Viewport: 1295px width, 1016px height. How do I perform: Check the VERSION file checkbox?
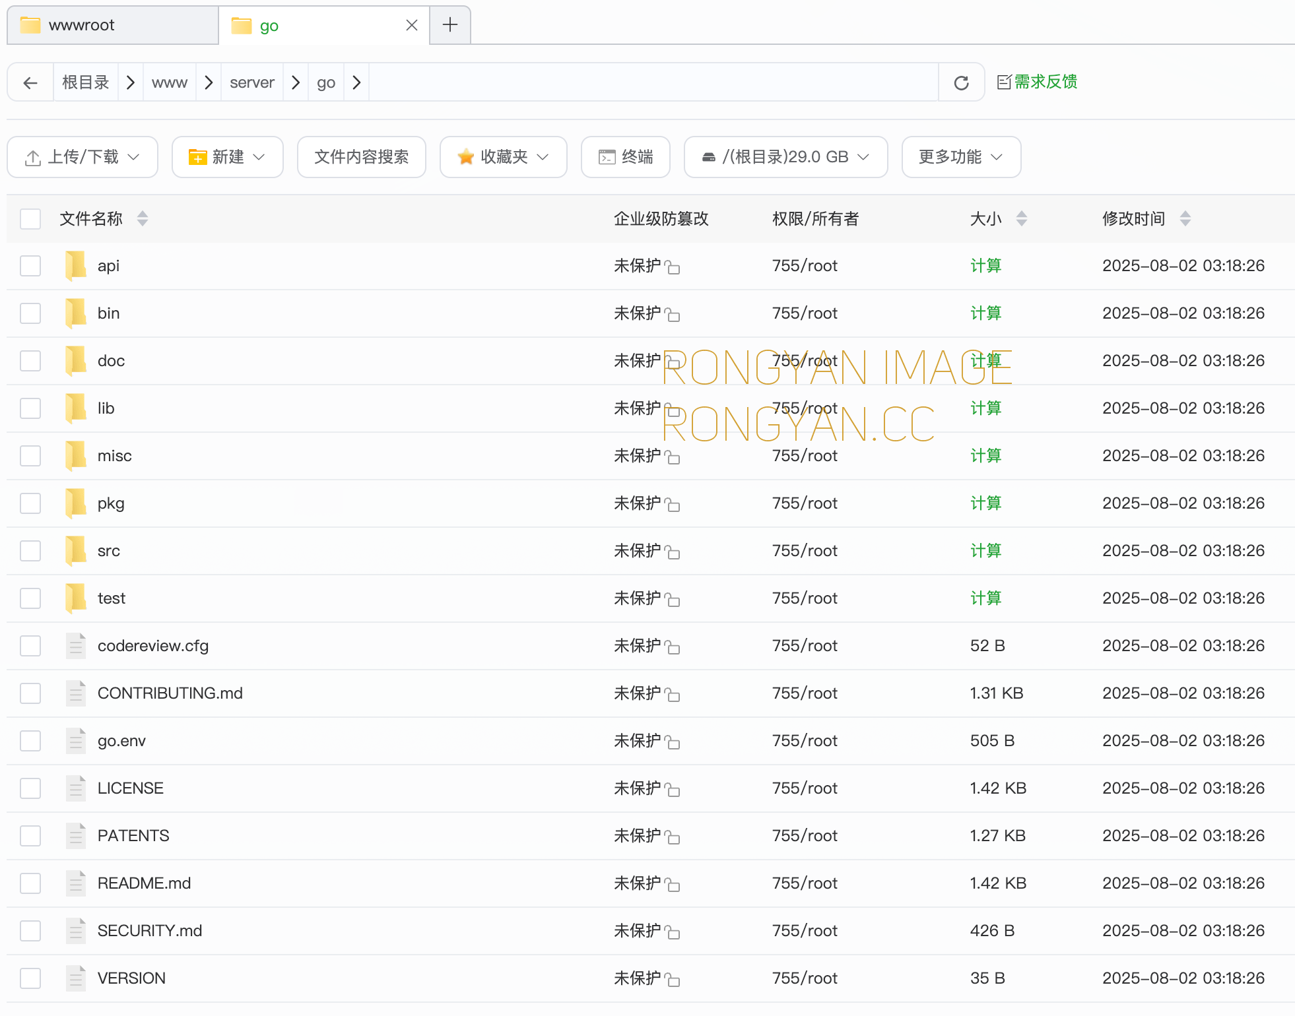[x=30, y=978]
